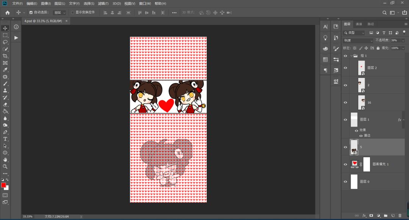Hide the 图层 2 layer eye icon
This screenshot has width=409, height=220.
pos(345,68)
